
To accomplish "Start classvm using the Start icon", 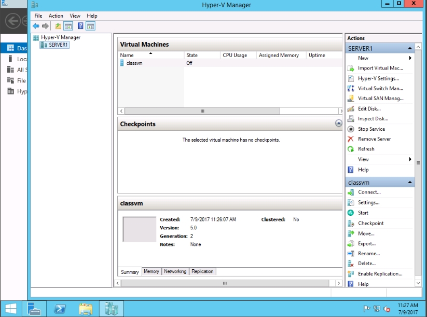I will [x=351, y=213].
